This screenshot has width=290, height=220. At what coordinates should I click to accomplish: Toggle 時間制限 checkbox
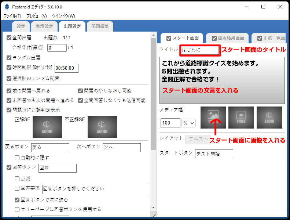pyautogui.click(x=9, y=67)
